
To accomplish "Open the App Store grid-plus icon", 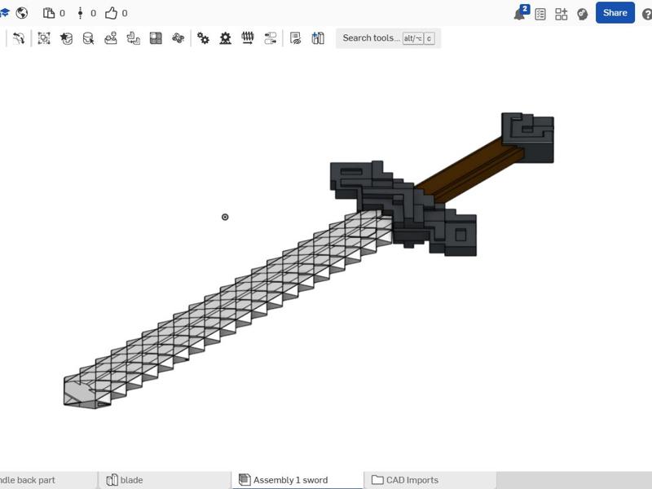I will pyautogui.click(x=561, y=14).
